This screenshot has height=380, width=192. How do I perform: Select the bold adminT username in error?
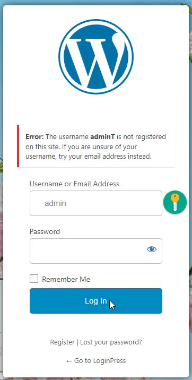[102, 137]
